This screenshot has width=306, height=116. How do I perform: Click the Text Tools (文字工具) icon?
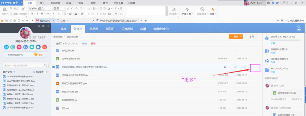click(187, 9)
